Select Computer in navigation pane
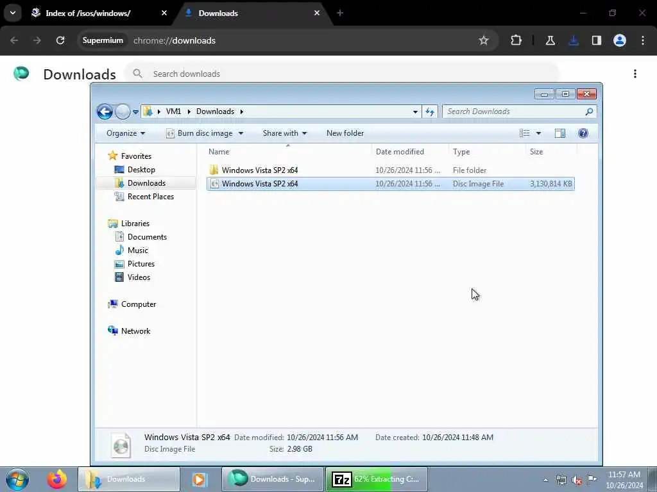 [x=139, y=304]
